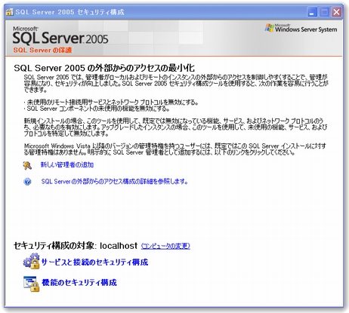Click the blue help question mark icon
The height and width of the screenshot is (313, 349).
tap(27, 182)
